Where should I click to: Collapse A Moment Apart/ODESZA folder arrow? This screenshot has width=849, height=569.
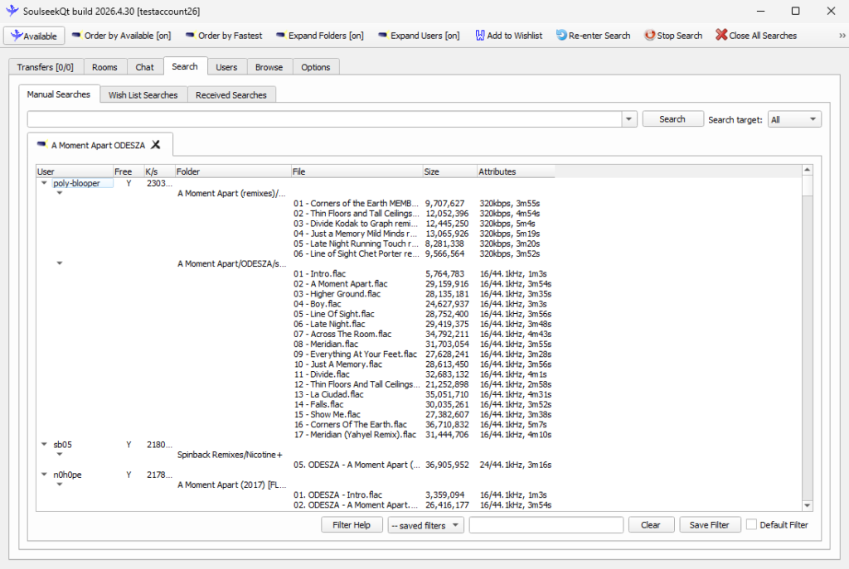[x=60, y=263]
